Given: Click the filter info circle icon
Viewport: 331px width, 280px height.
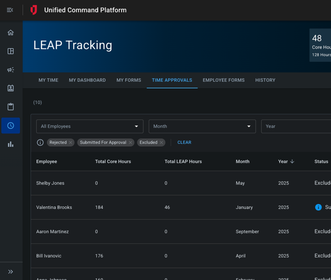Looking at the screenshot, I should tap(40, 143).
